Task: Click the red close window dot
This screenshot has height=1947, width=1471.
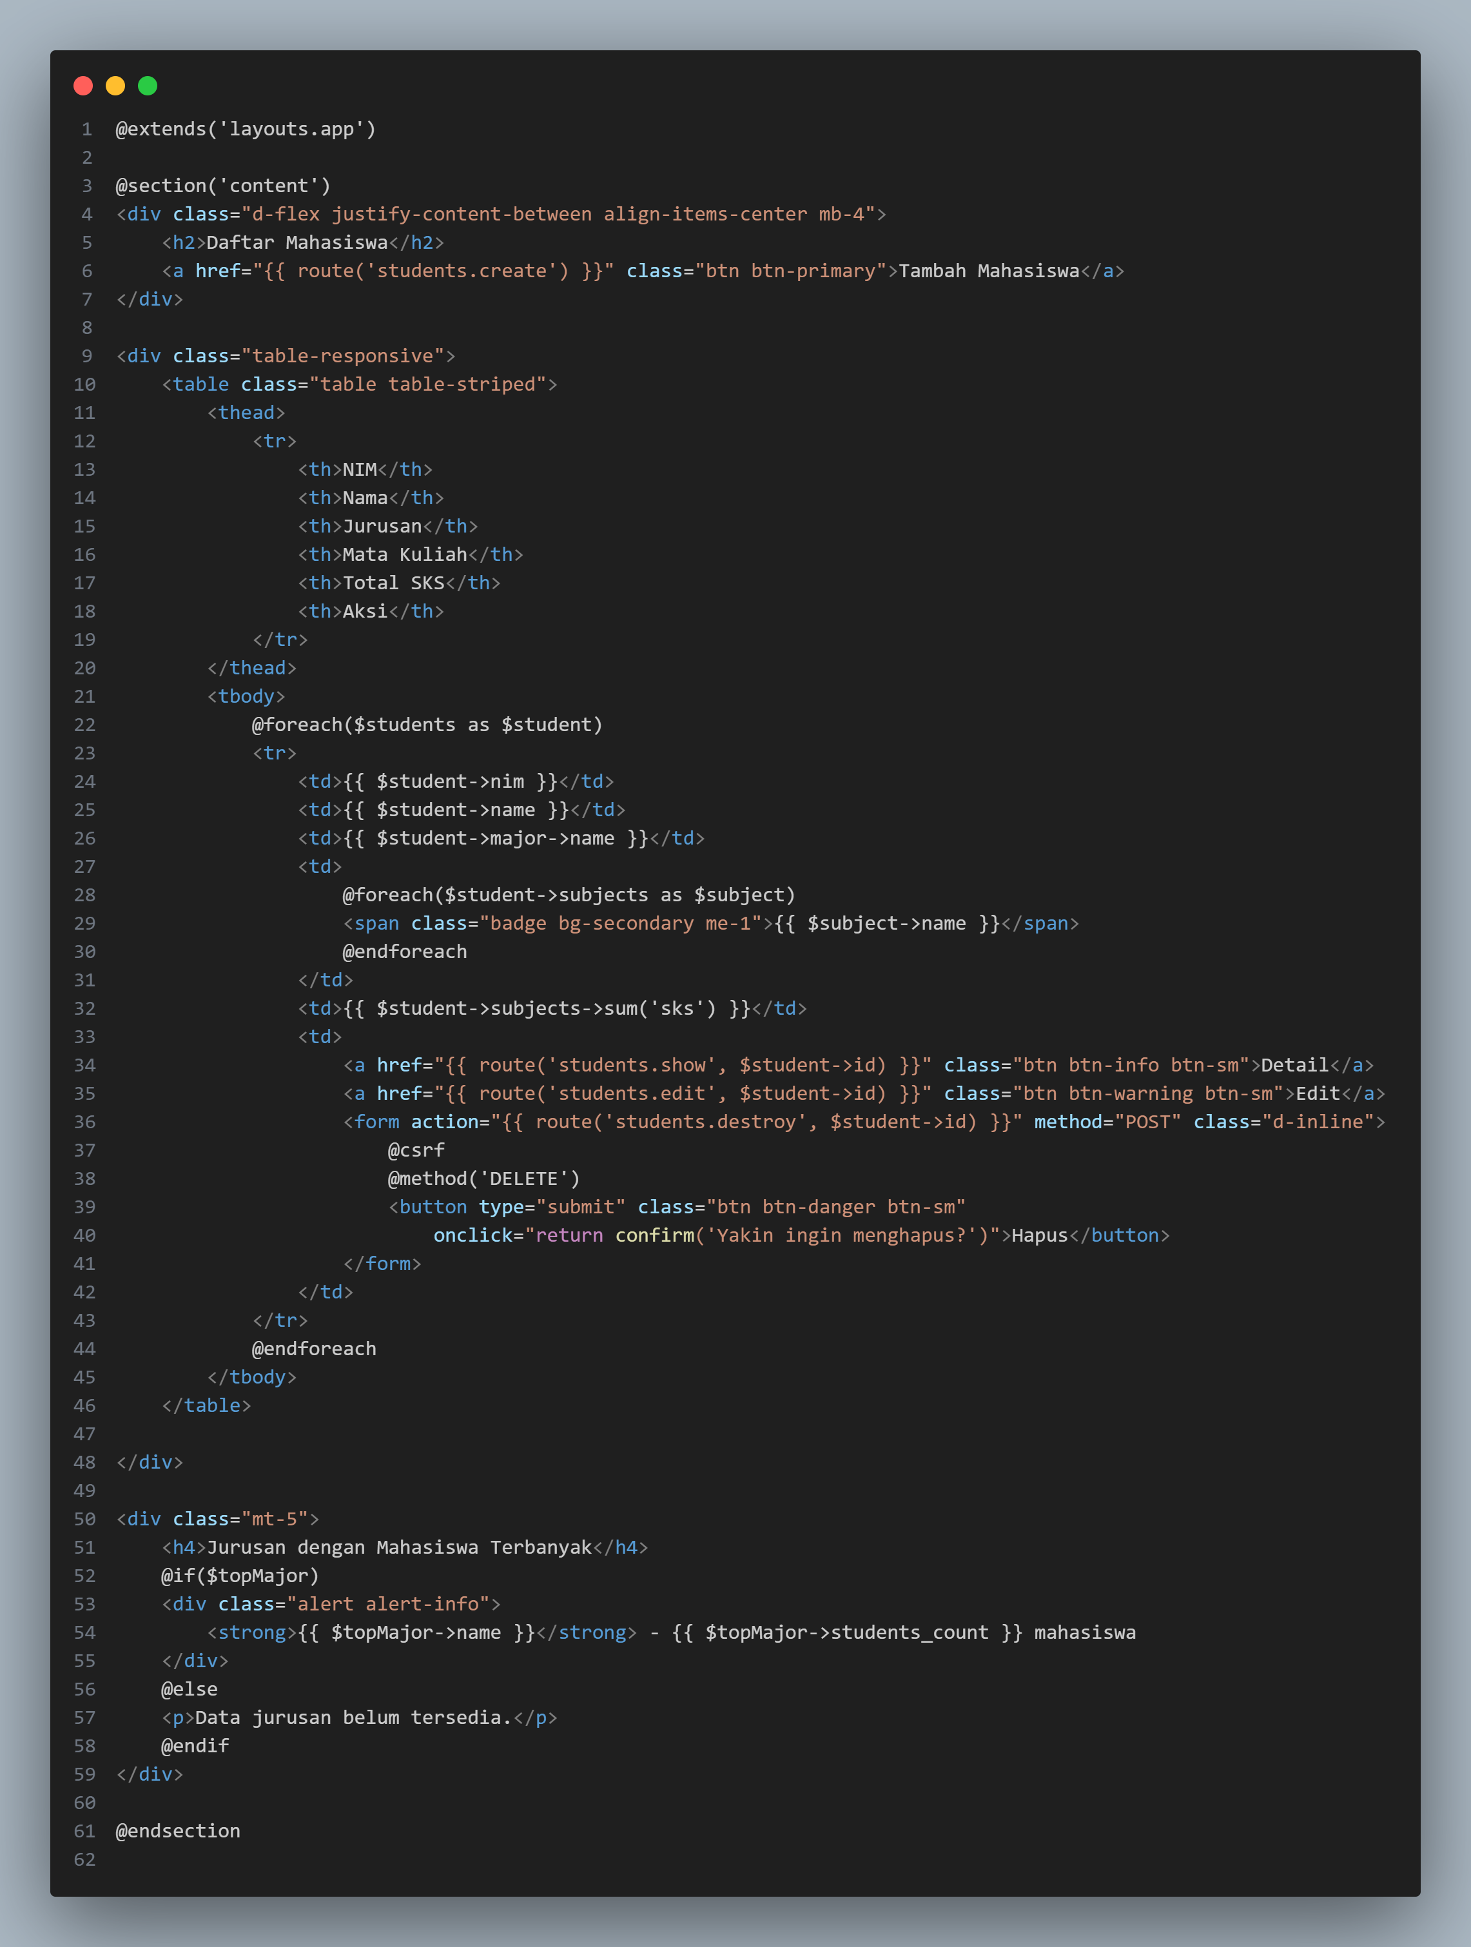Action: [84, 85]
